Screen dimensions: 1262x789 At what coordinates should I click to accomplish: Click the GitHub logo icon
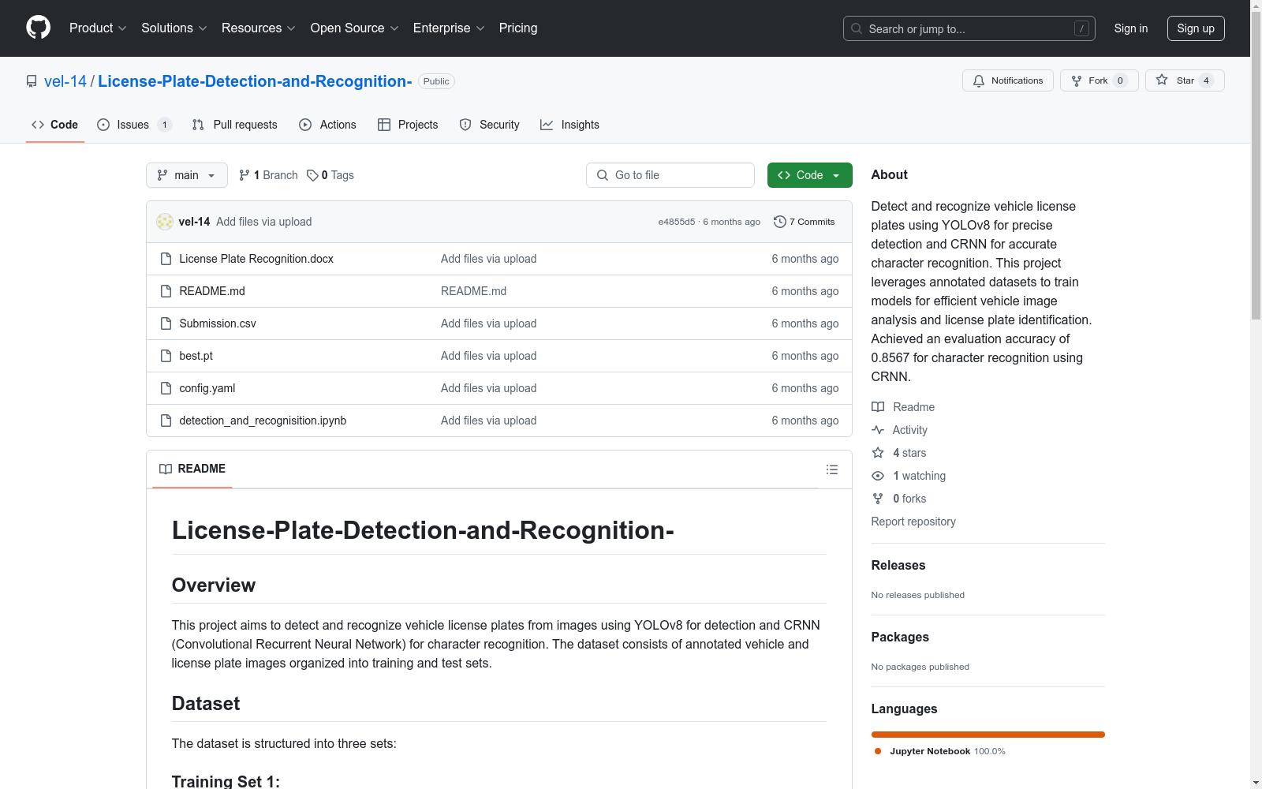[38, 28]
